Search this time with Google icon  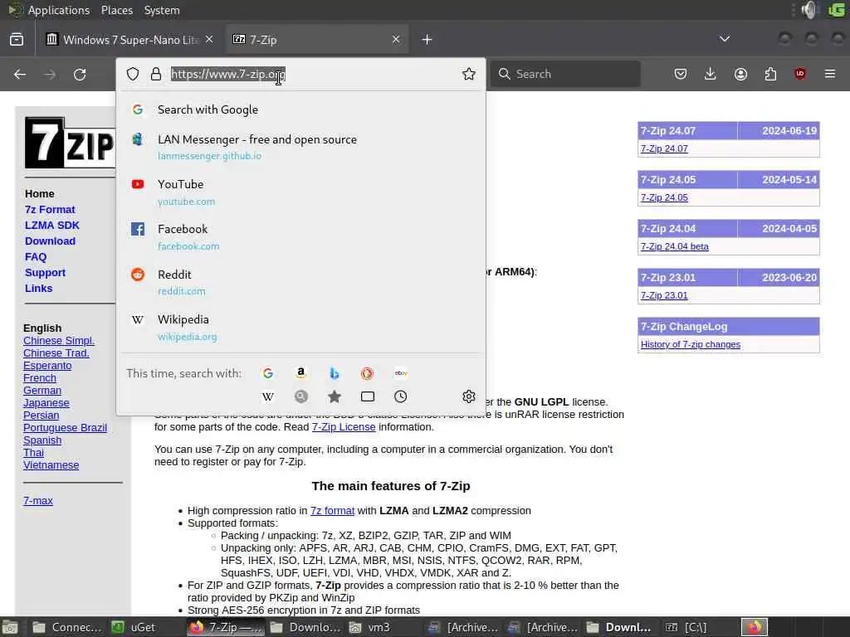268,373
